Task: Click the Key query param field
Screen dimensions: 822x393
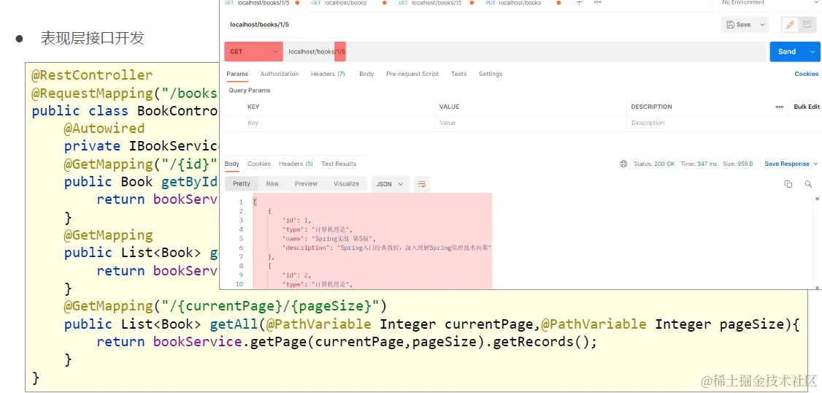Action: [338, 123]
